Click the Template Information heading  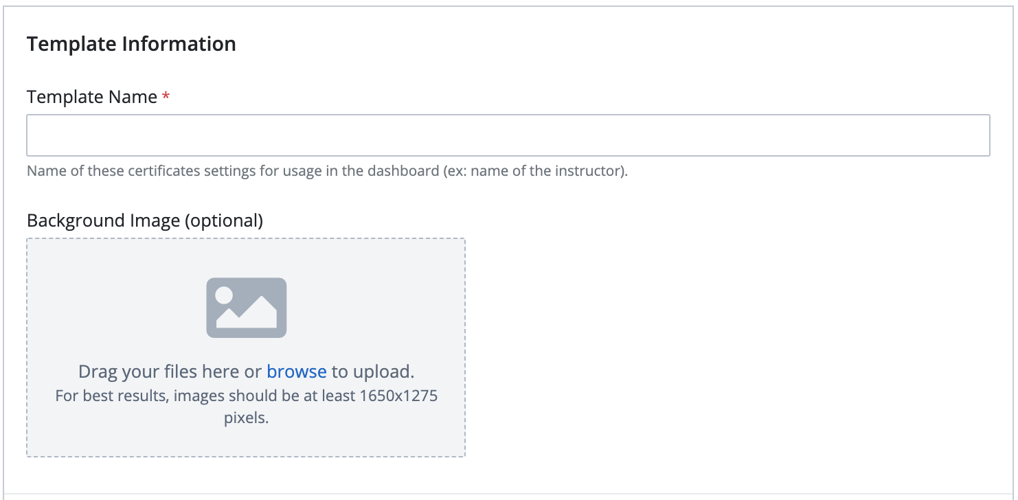click(131, 43)
